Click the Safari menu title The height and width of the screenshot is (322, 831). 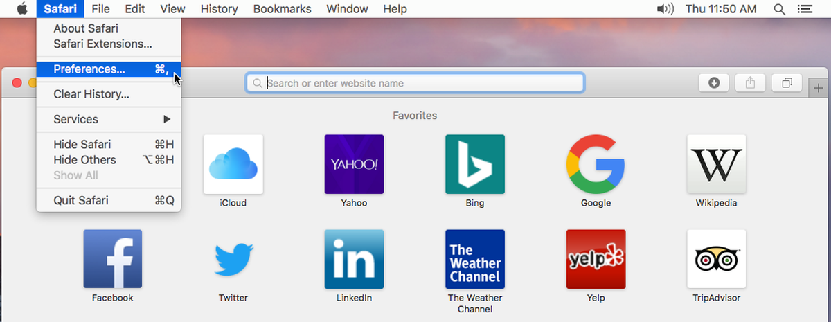(60, 9)
